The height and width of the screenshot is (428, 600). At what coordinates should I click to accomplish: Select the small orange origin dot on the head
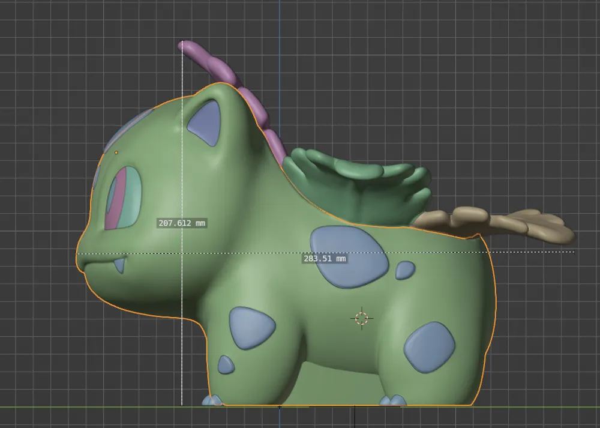116,152
